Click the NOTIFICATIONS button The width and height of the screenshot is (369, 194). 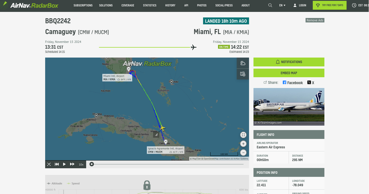(289, 62)
